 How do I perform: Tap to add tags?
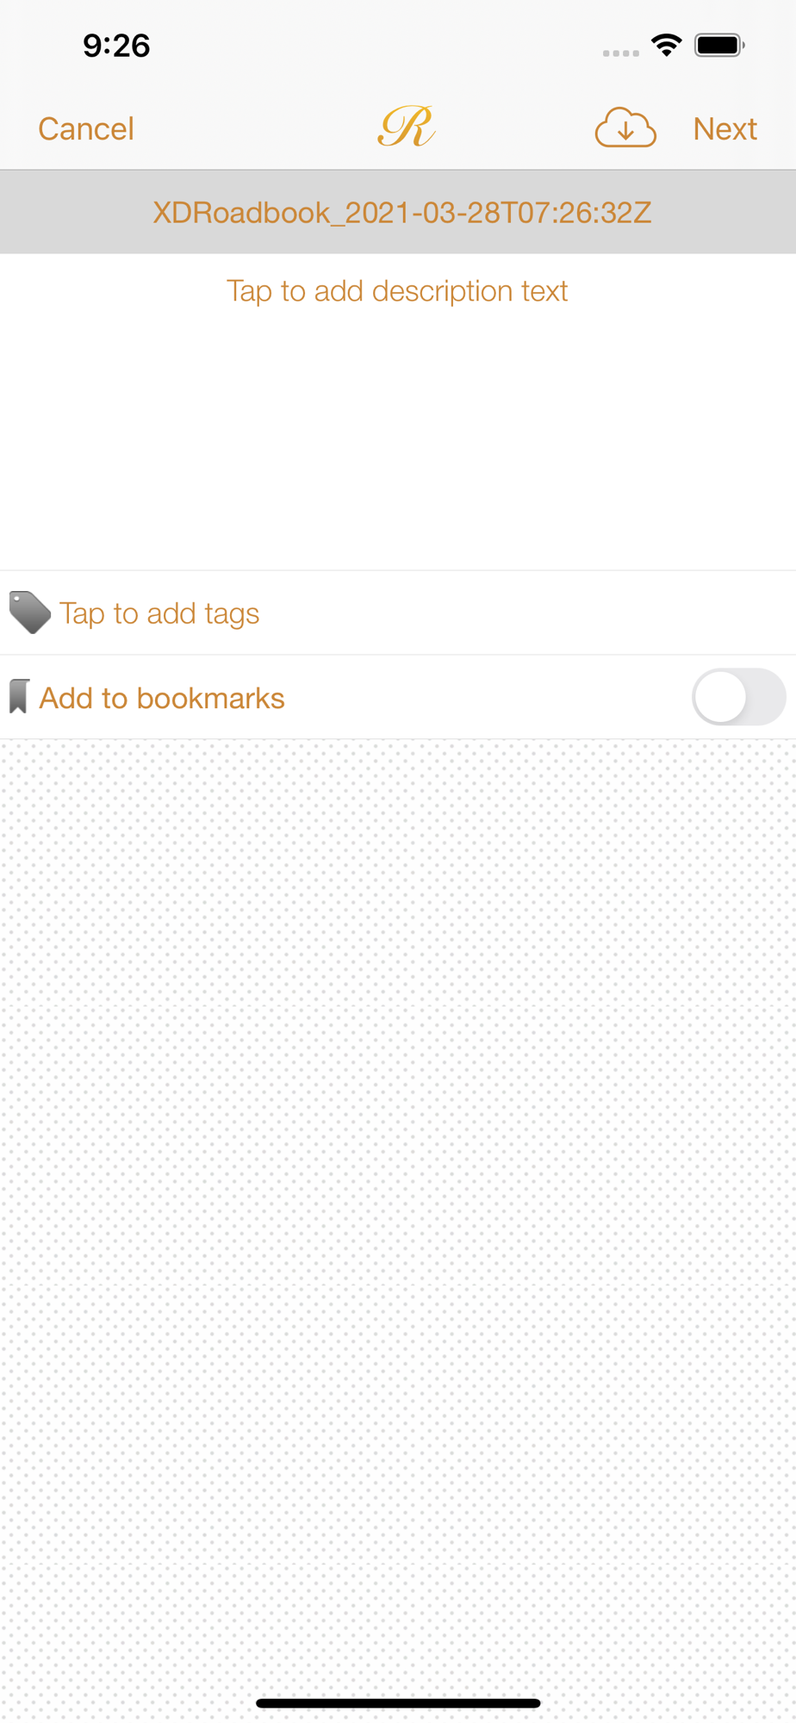[159, 613]
